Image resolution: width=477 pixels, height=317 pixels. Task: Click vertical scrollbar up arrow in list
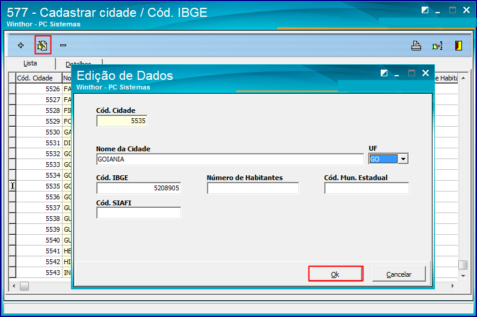[463, 78]
